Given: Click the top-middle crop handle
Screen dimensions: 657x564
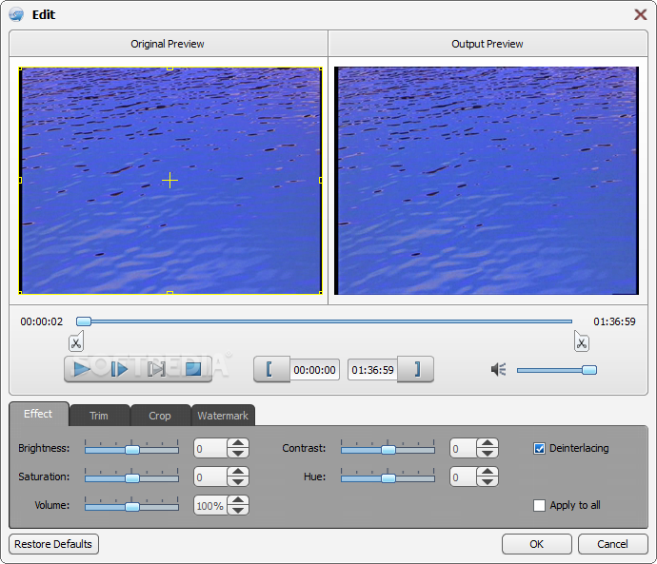Looking at the screenshot, I should click(x=169, y=68).
